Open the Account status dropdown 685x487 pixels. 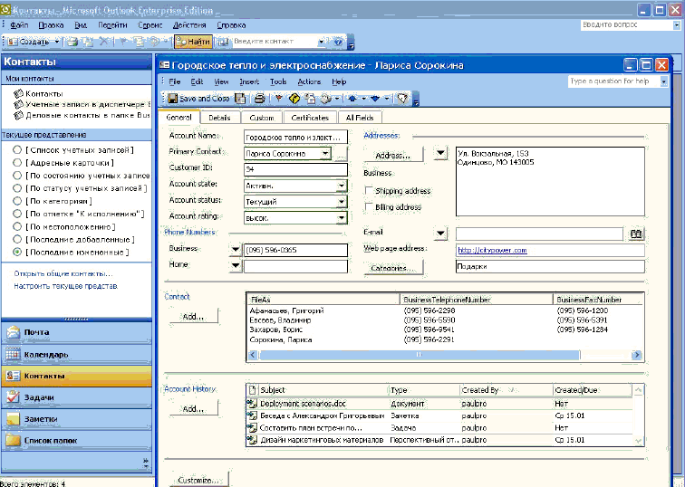[342, 202]
